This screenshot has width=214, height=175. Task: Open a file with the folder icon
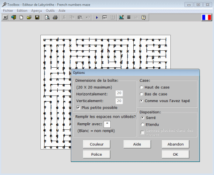[x=29, y=17]
